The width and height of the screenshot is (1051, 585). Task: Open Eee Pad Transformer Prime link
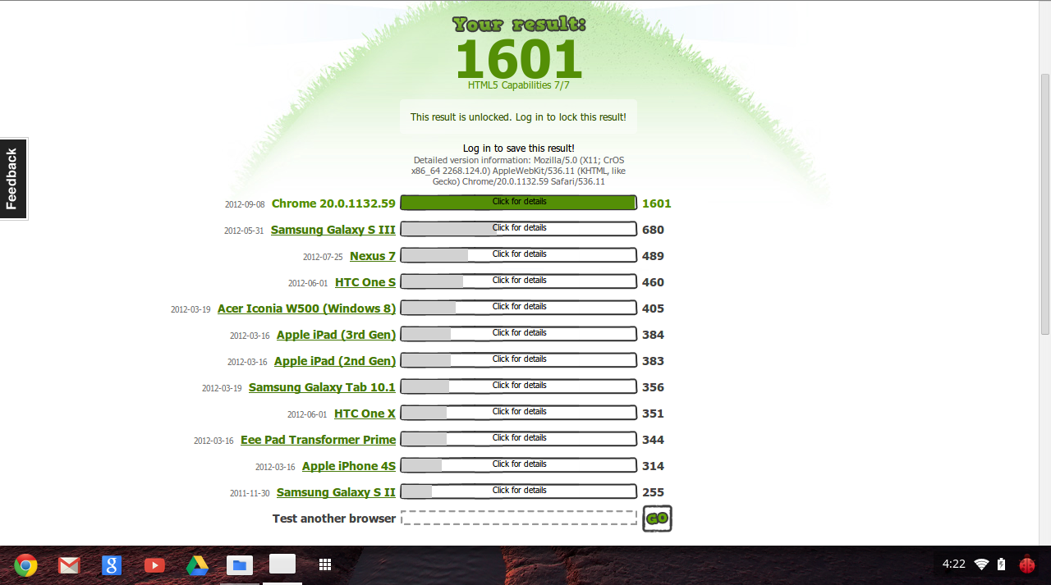click(x=318, y=440)
